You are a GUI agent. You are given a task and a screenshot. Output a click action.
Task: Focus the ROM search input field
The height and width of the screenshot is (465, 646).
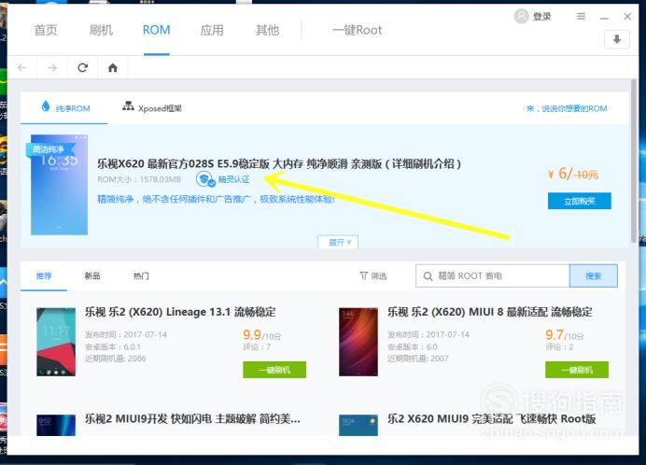493,275
